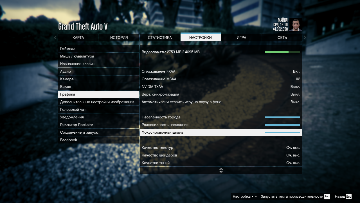This screenshot has width=360, height=203.
Task: Click the up-down scroll arrows below settings list
Action: coord(221,170)
